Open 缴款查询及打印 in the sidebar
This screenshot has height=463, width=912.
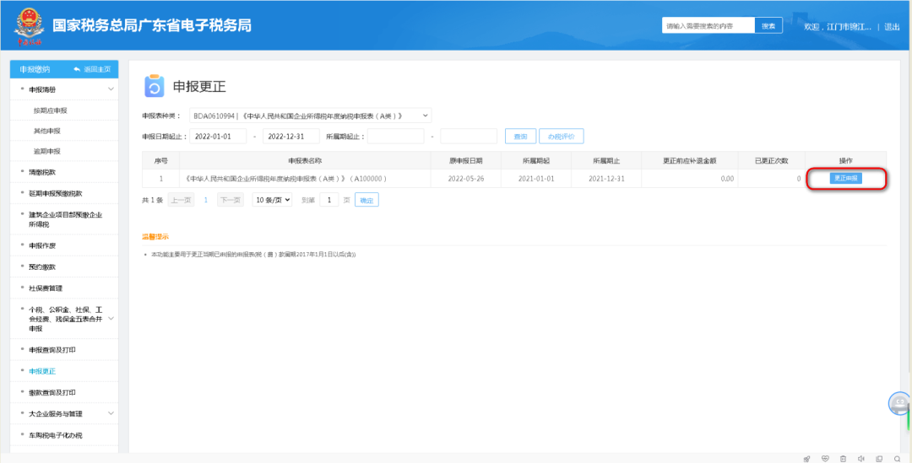click(x=52, y=393)
